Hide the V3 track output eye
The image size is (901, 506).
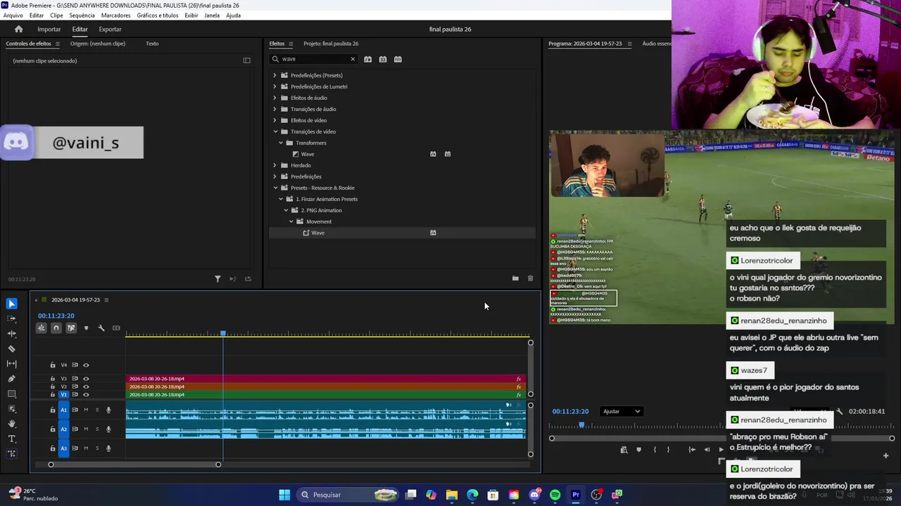pyautogui.click(x=86, y=379)
